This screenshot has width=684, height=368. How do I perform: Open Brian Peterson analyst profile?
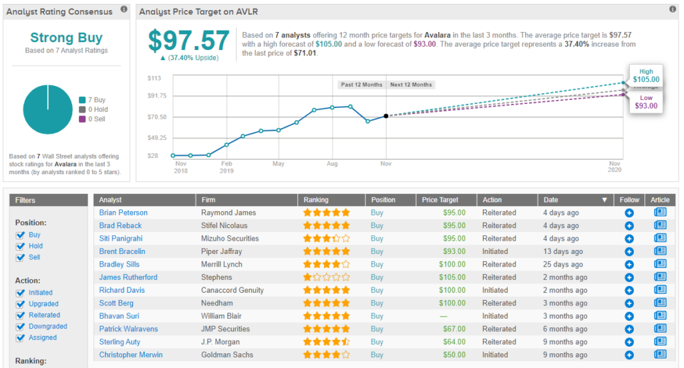pos(124,213)
